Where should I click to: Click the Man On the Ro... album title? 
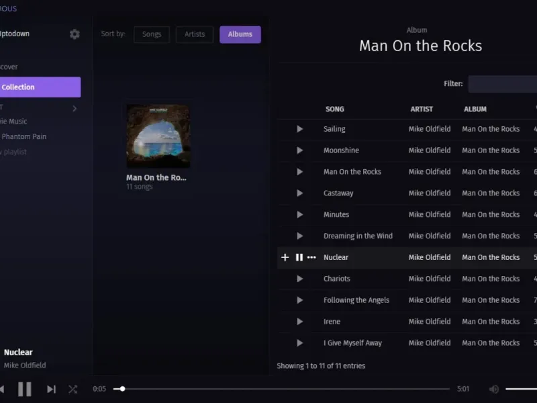(x=156, y=177)
